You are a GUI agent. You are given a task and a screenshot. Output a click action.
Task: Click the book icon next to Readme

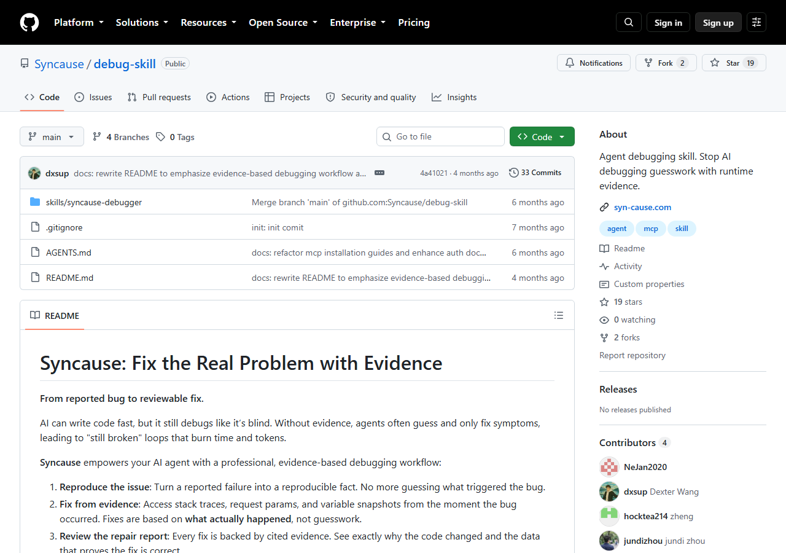(x=604, y=249)
